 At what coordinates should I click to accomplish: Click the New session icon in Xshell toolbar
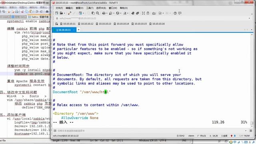coord(57,13)
